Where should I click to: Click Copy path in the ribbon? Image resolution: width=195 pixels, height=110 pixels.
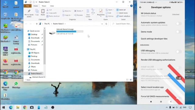coord(51,13)
